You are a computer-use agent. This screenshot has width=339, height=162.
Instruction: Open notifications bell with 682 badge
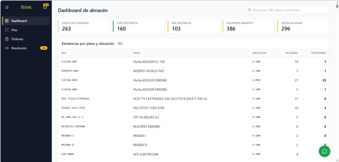tap(45, 7)
